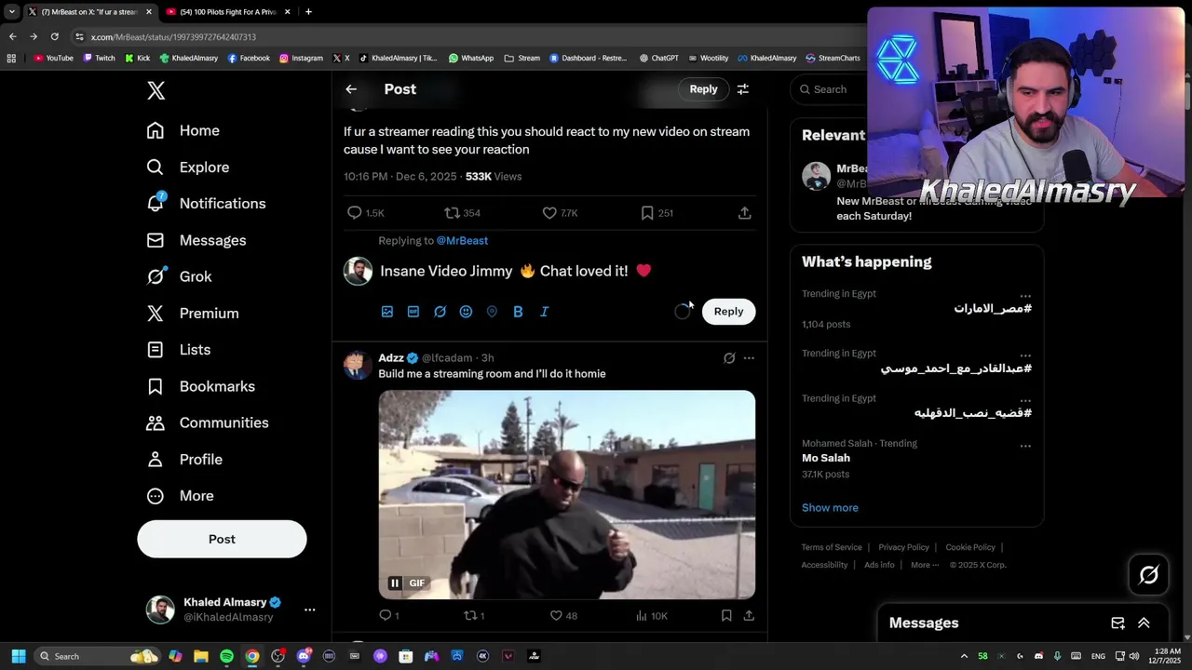
Task: Open Khaled Almasry account menu
Action: pos(231,610)
